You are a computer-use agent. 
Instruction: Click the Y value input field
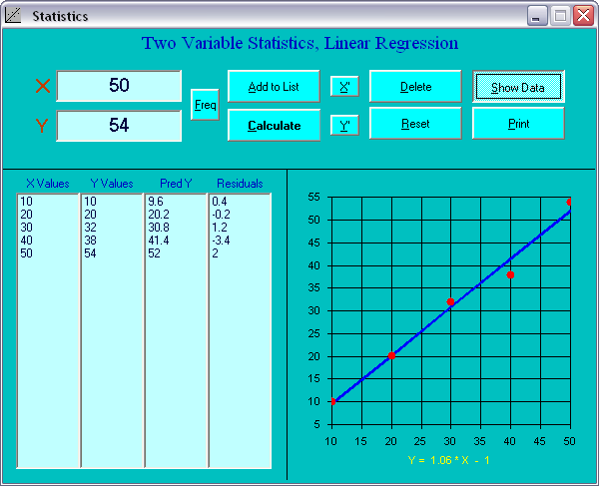[119, 126]
